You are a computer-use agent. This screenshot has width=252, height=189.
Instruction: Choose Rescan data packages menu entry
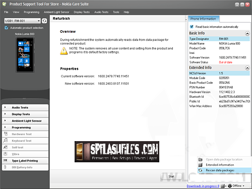tap(224, 170)
